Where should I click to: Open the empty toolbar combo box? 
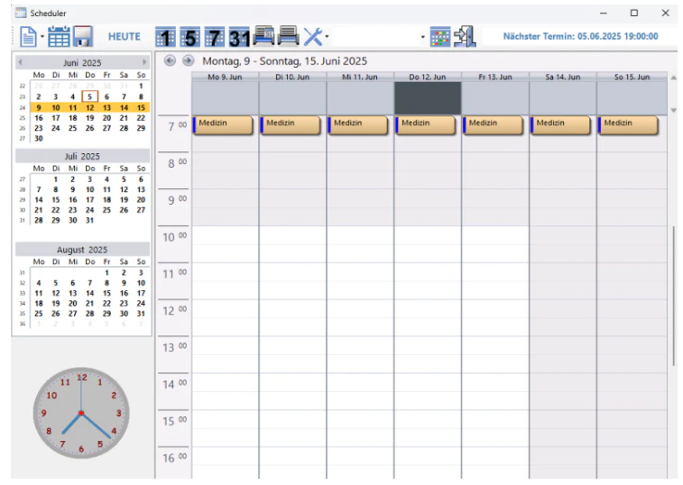tap(379, 37)
